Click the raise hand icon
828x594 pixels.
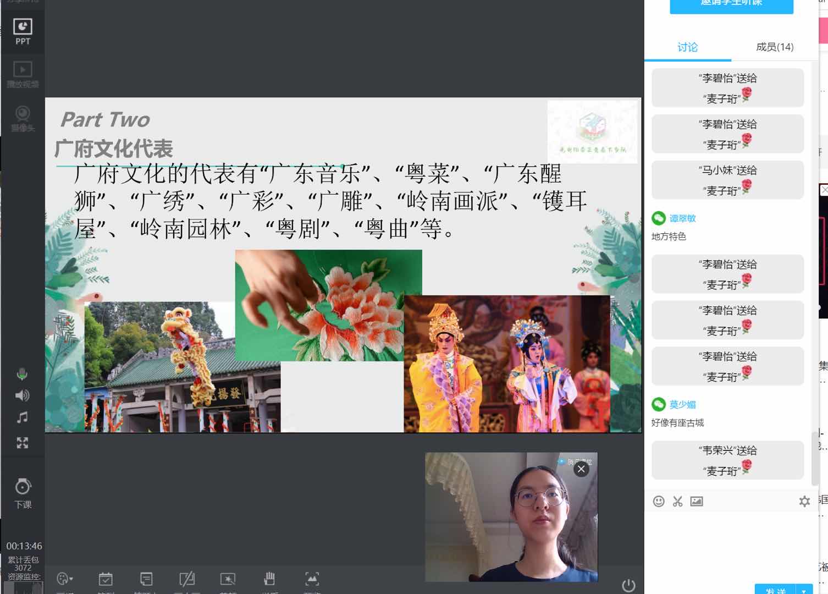pos(269,579)
